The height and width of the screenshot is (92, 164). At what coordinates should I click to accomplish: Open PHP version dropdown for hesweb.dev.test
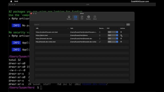(113, 39)
